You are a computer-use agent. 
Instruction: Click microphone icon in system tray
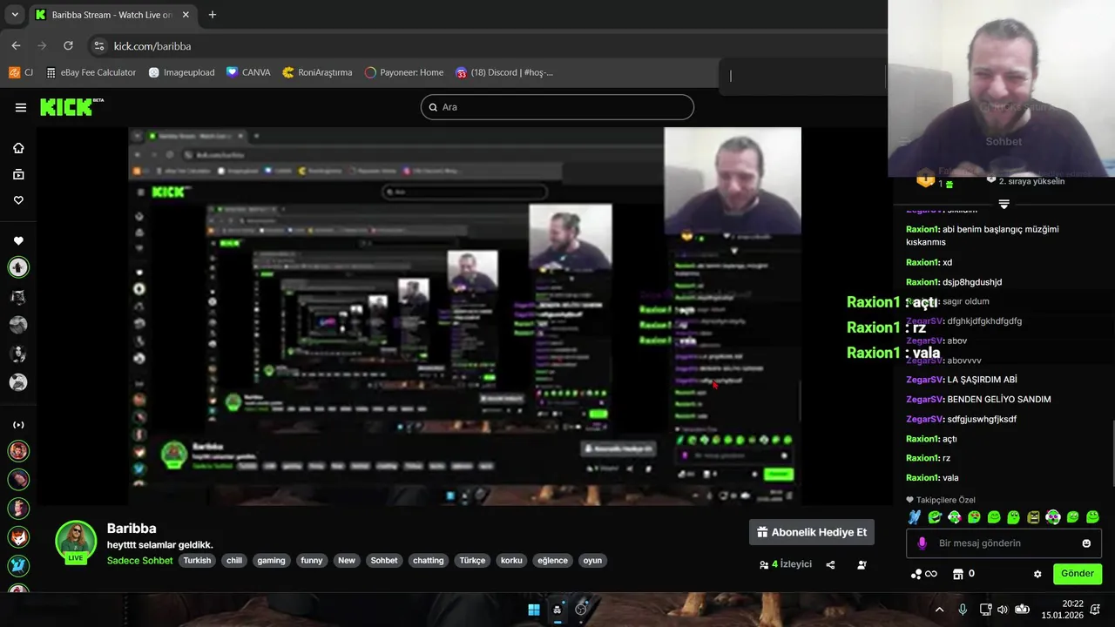[x=963, y=610]
